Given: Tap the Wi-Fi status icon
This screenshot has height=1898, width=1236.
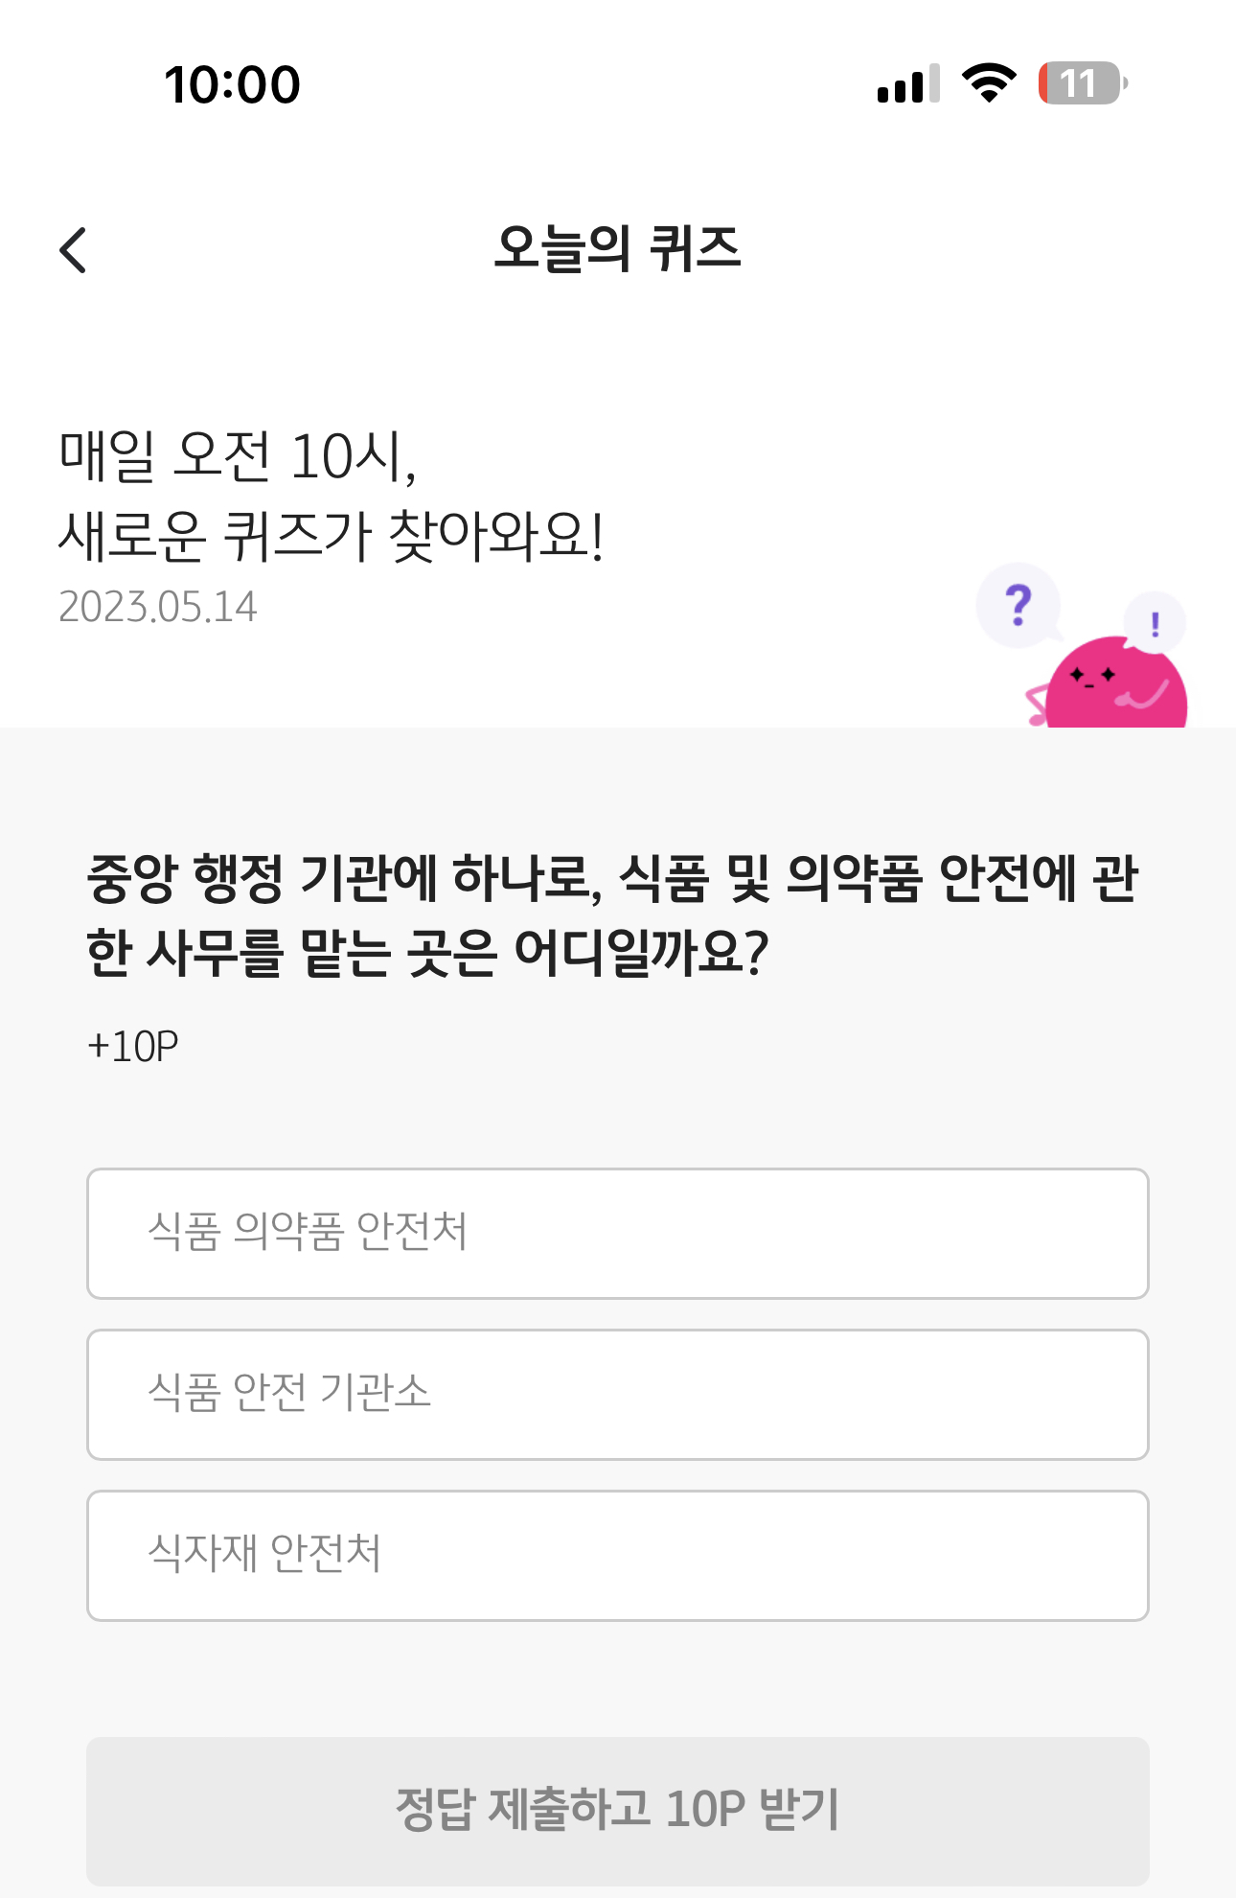Looking at the screenshot, I should [x=990, y=83].
